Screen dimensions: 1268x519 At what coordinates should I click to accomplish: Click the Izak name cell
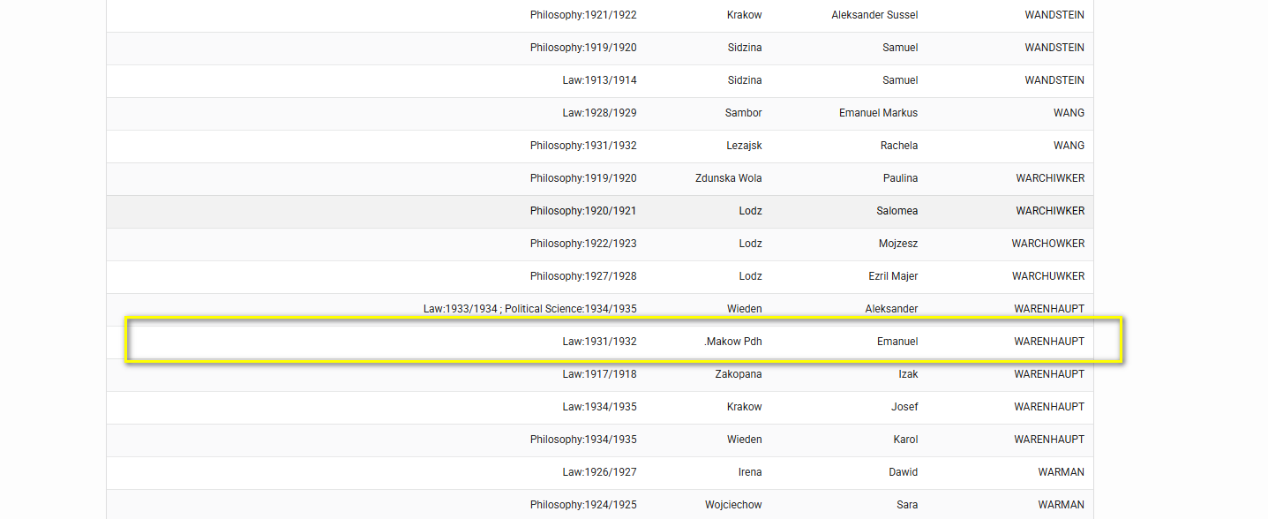907,374
